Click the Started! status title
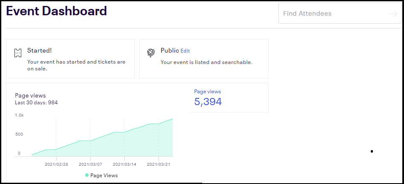404x184 pixels. pyautogui.click(x=40, y=50)
